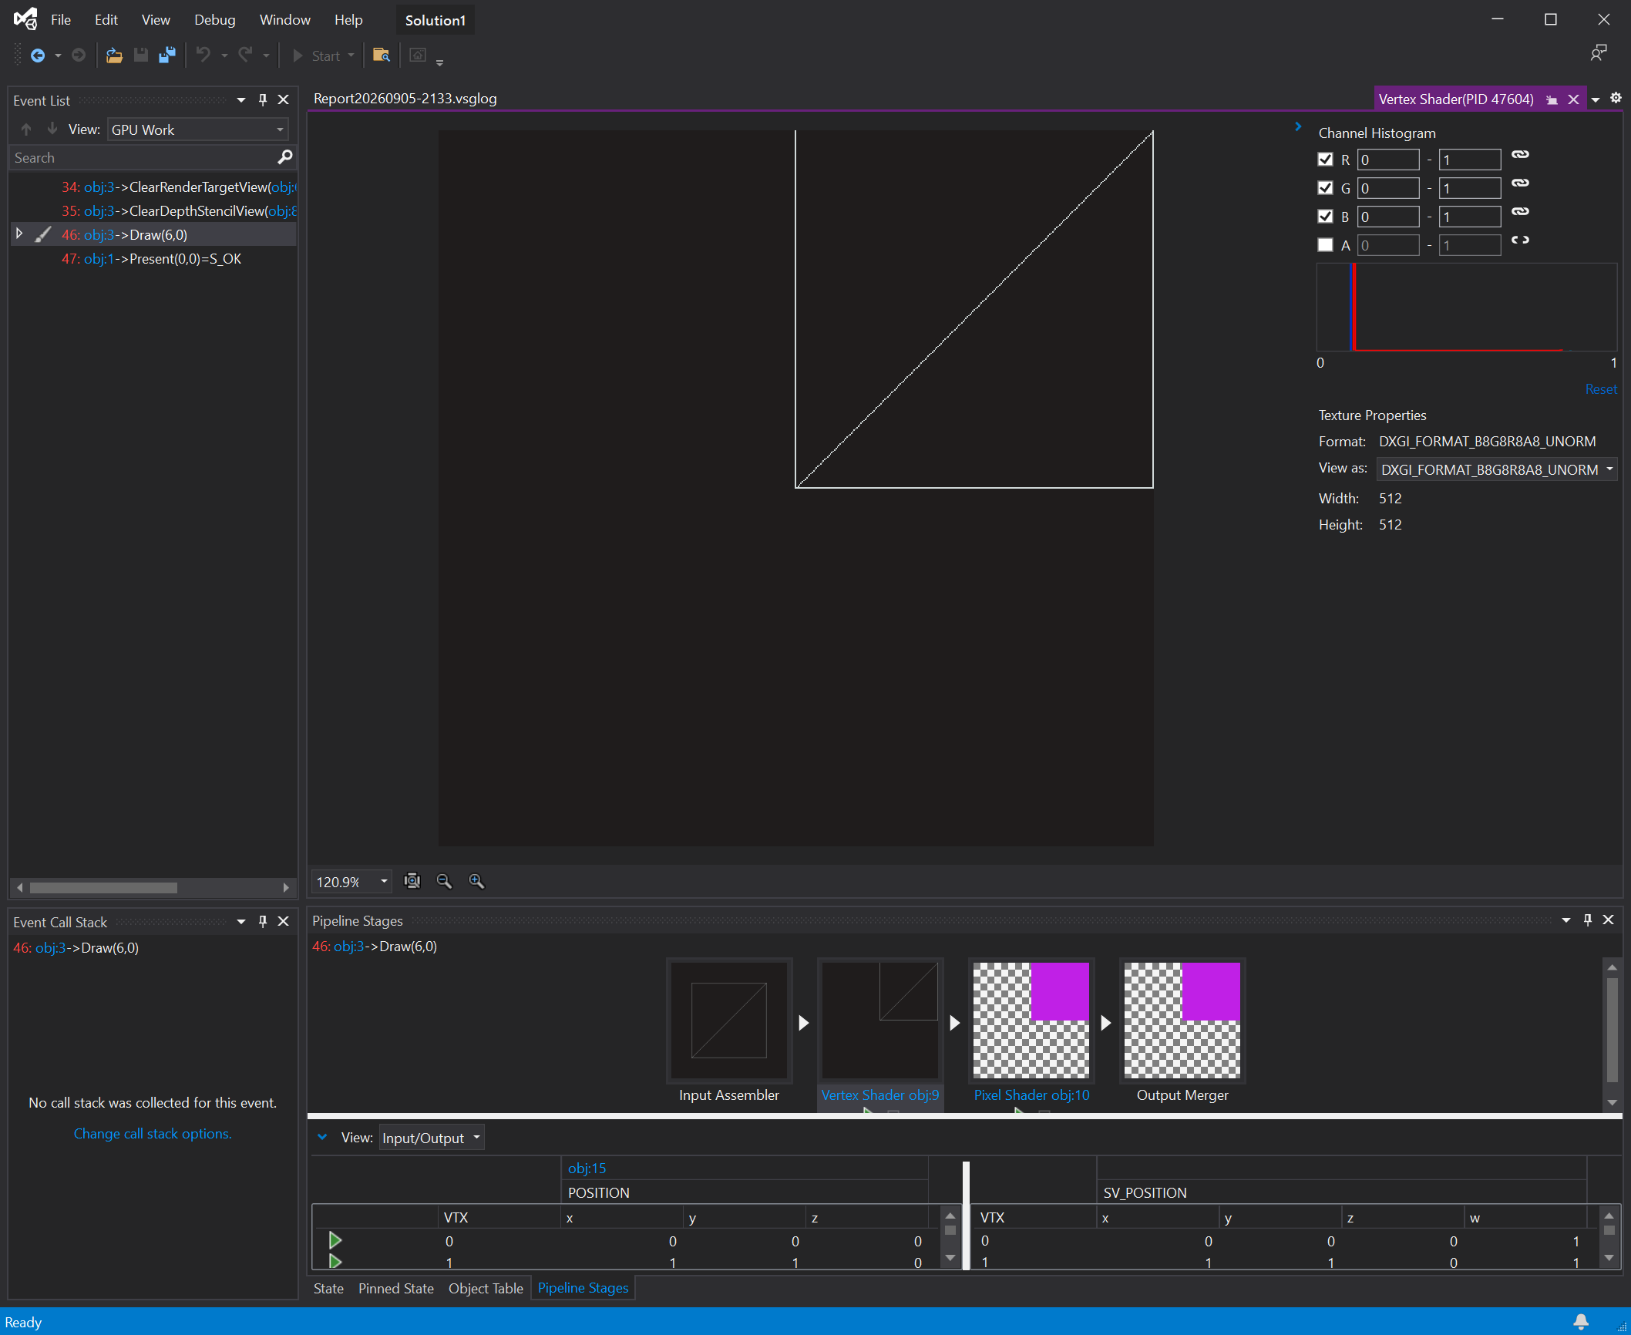This screenshot has height=1335, width=1631.
Task: Open the Debug menu
Action: 214,20
